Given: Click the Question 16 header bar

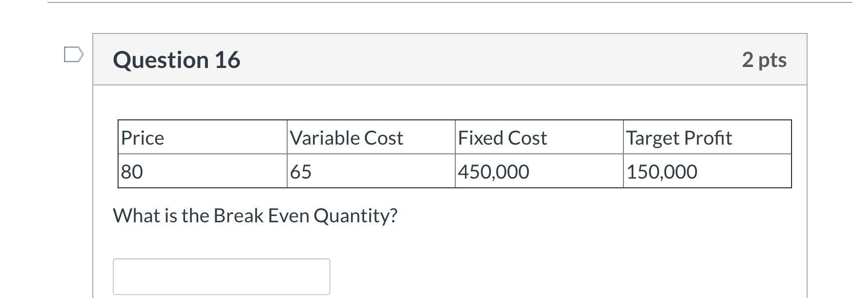Looking at the screenshot, I should 437,59.
